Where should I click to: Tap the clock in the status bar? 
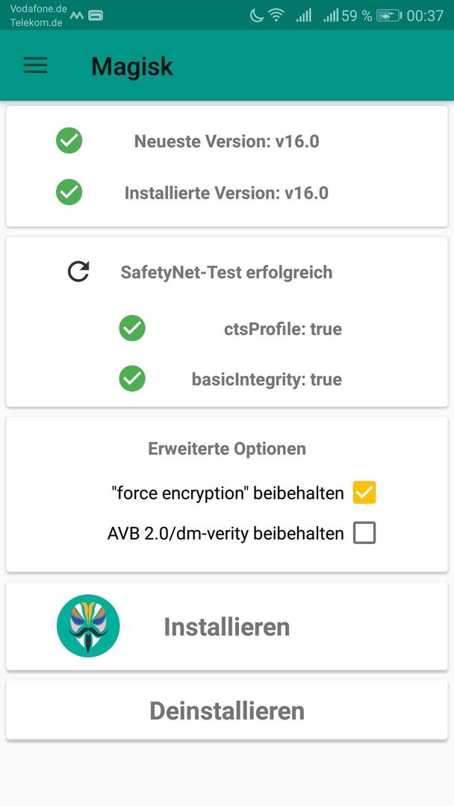click(425, 16)
